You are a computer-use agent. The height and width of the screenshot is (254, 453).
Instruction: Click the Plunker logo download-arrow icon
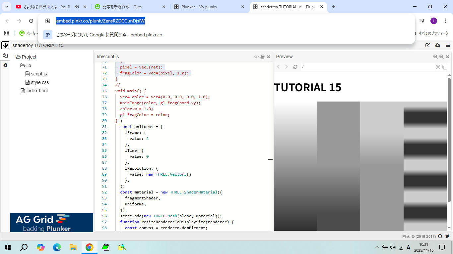[5, 45]
